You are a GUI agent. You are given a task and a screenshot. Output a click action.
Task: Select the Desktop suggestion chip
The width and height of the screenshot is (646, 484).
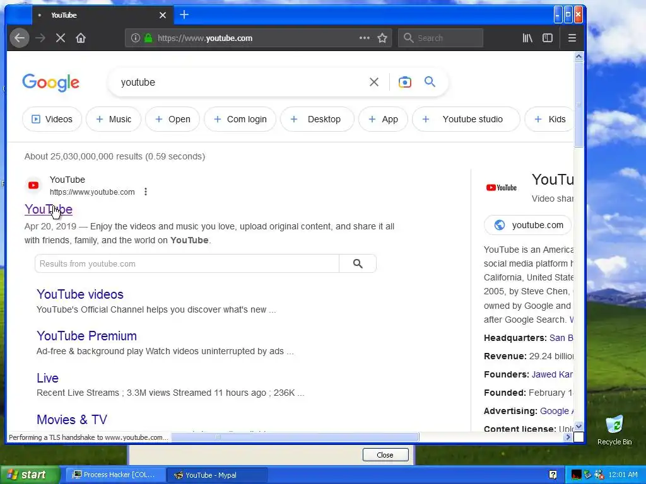click(317, 119)
